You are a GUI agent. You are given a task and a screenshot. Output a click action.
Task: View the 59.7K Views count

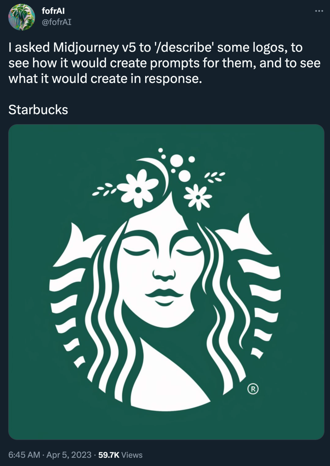120,455
